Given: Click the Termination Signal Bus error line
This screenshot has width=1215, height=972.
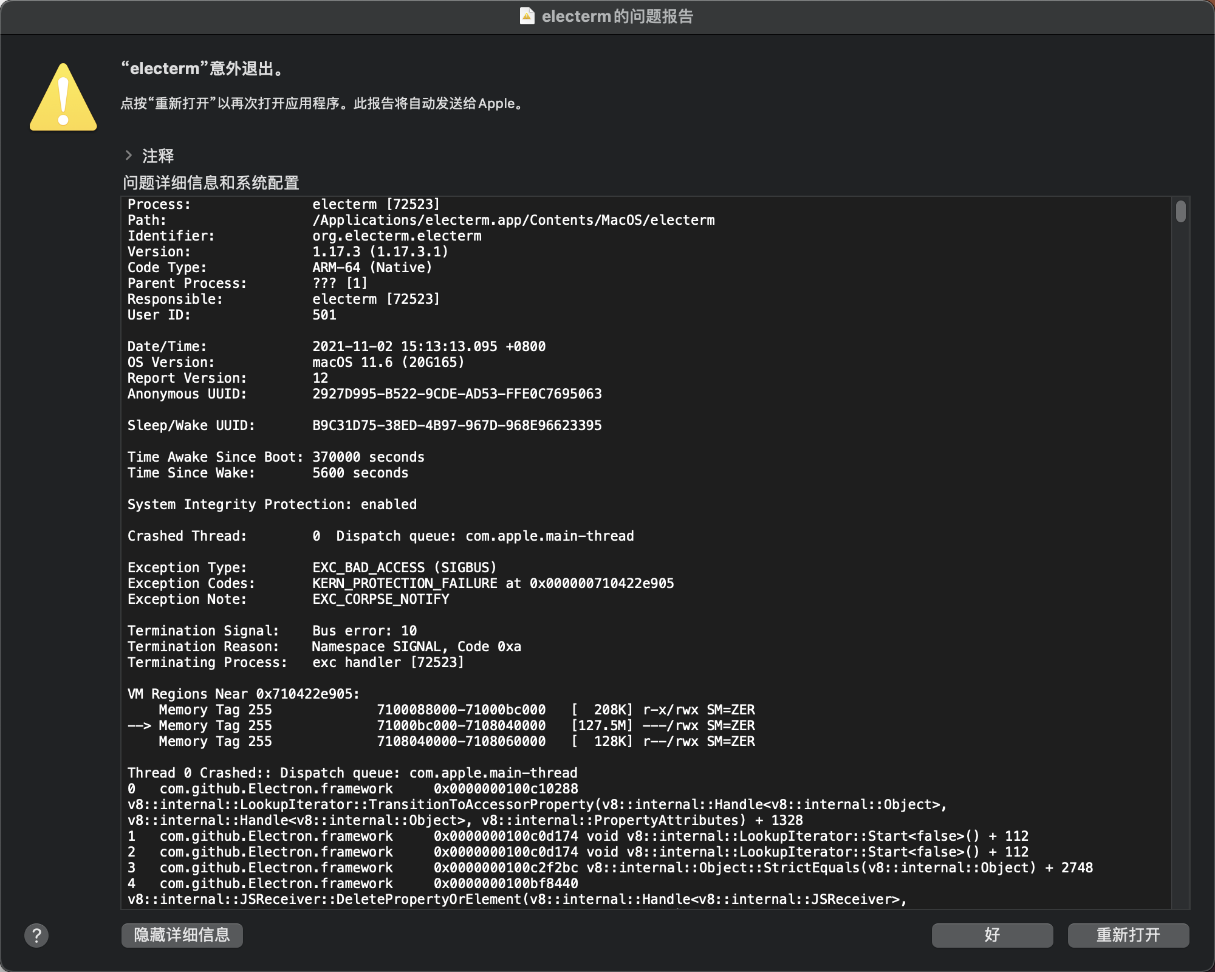Looking at the screenshot, I should pyautogui.click(x=364, y=631).
